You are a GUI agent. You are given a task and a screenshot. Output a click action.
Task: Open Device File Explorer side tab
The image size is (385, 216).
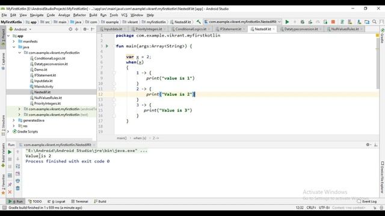tap(383, 177)
